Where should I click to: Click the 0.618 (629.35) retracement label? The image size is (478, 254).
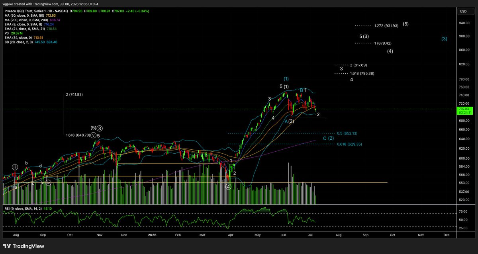tap(349, 145)
